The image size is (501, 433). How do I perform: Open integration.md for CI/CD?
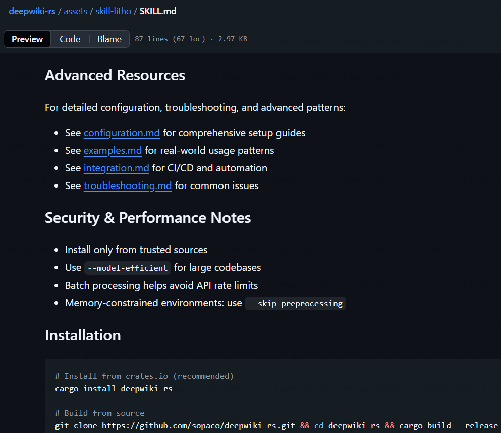pos(116,168)
